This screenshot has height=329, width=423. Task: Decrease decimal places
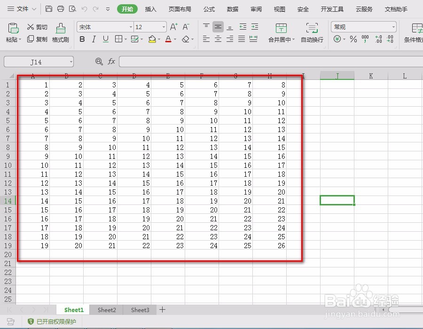390,39
